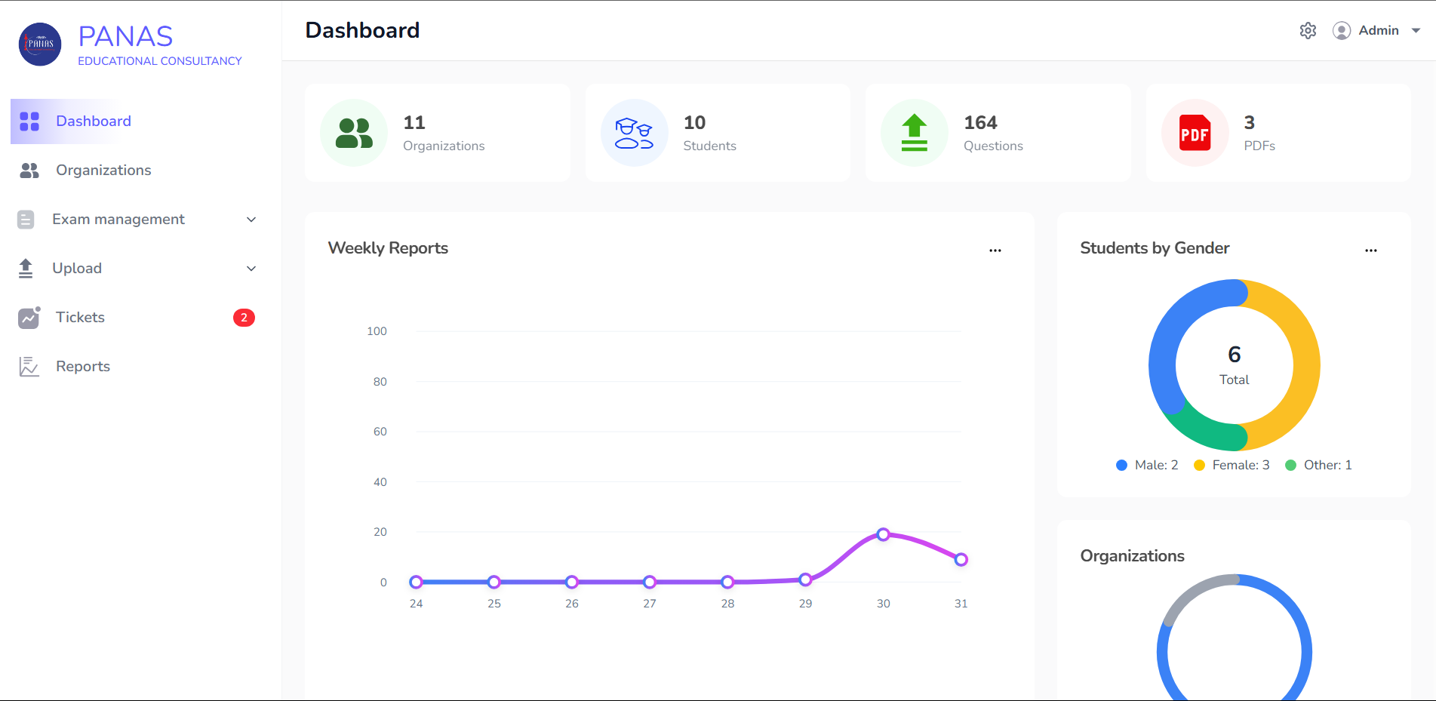
Task: Click the Students graduation caps icon
Action: point(634,133)
